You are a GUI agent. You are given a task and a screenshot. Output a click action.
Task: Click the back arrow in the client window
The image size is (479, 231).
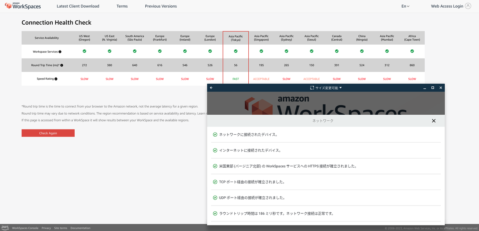tap(212, 88)
